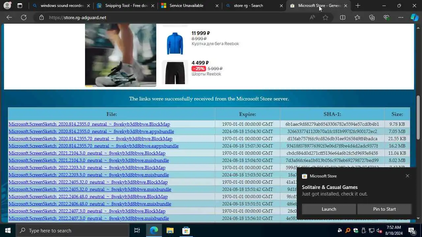This screenshot has width=422, height=237.
Task: Click Safely Remove Hardware USB tray icon
Action: point(363,230)
